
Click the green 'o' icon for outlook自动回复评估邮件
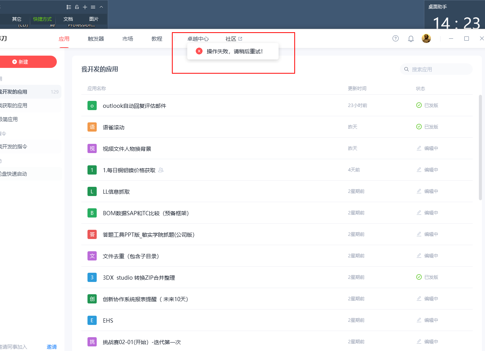coord(92,105)
